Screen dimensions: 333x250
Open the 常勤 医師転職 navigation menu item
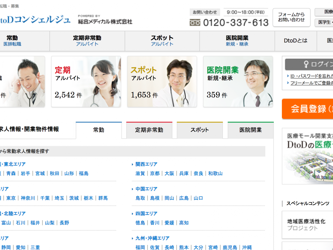12,41
